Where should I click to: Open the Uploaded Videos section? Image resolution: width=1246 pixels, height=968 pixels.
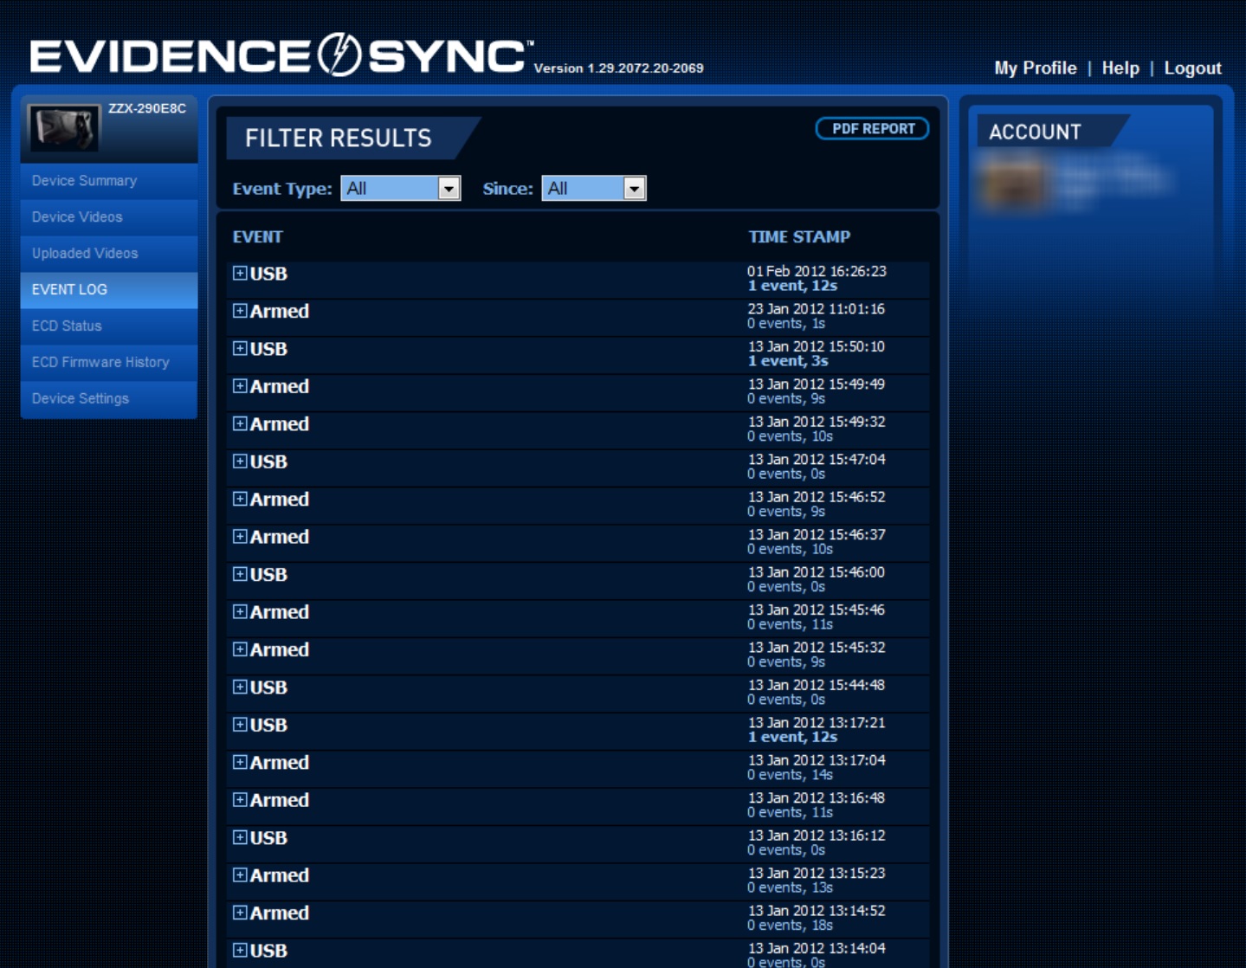83,254
